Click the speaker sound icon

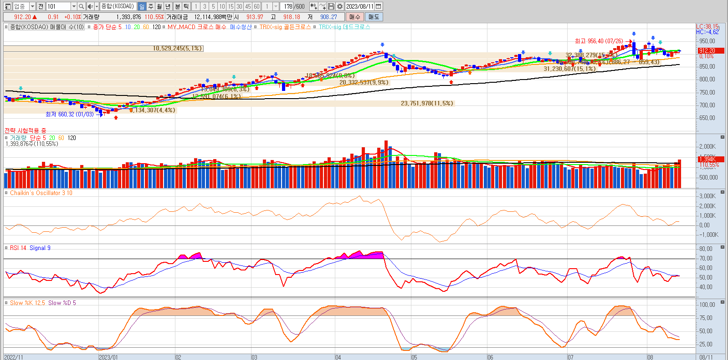click(x=90, y=6)
